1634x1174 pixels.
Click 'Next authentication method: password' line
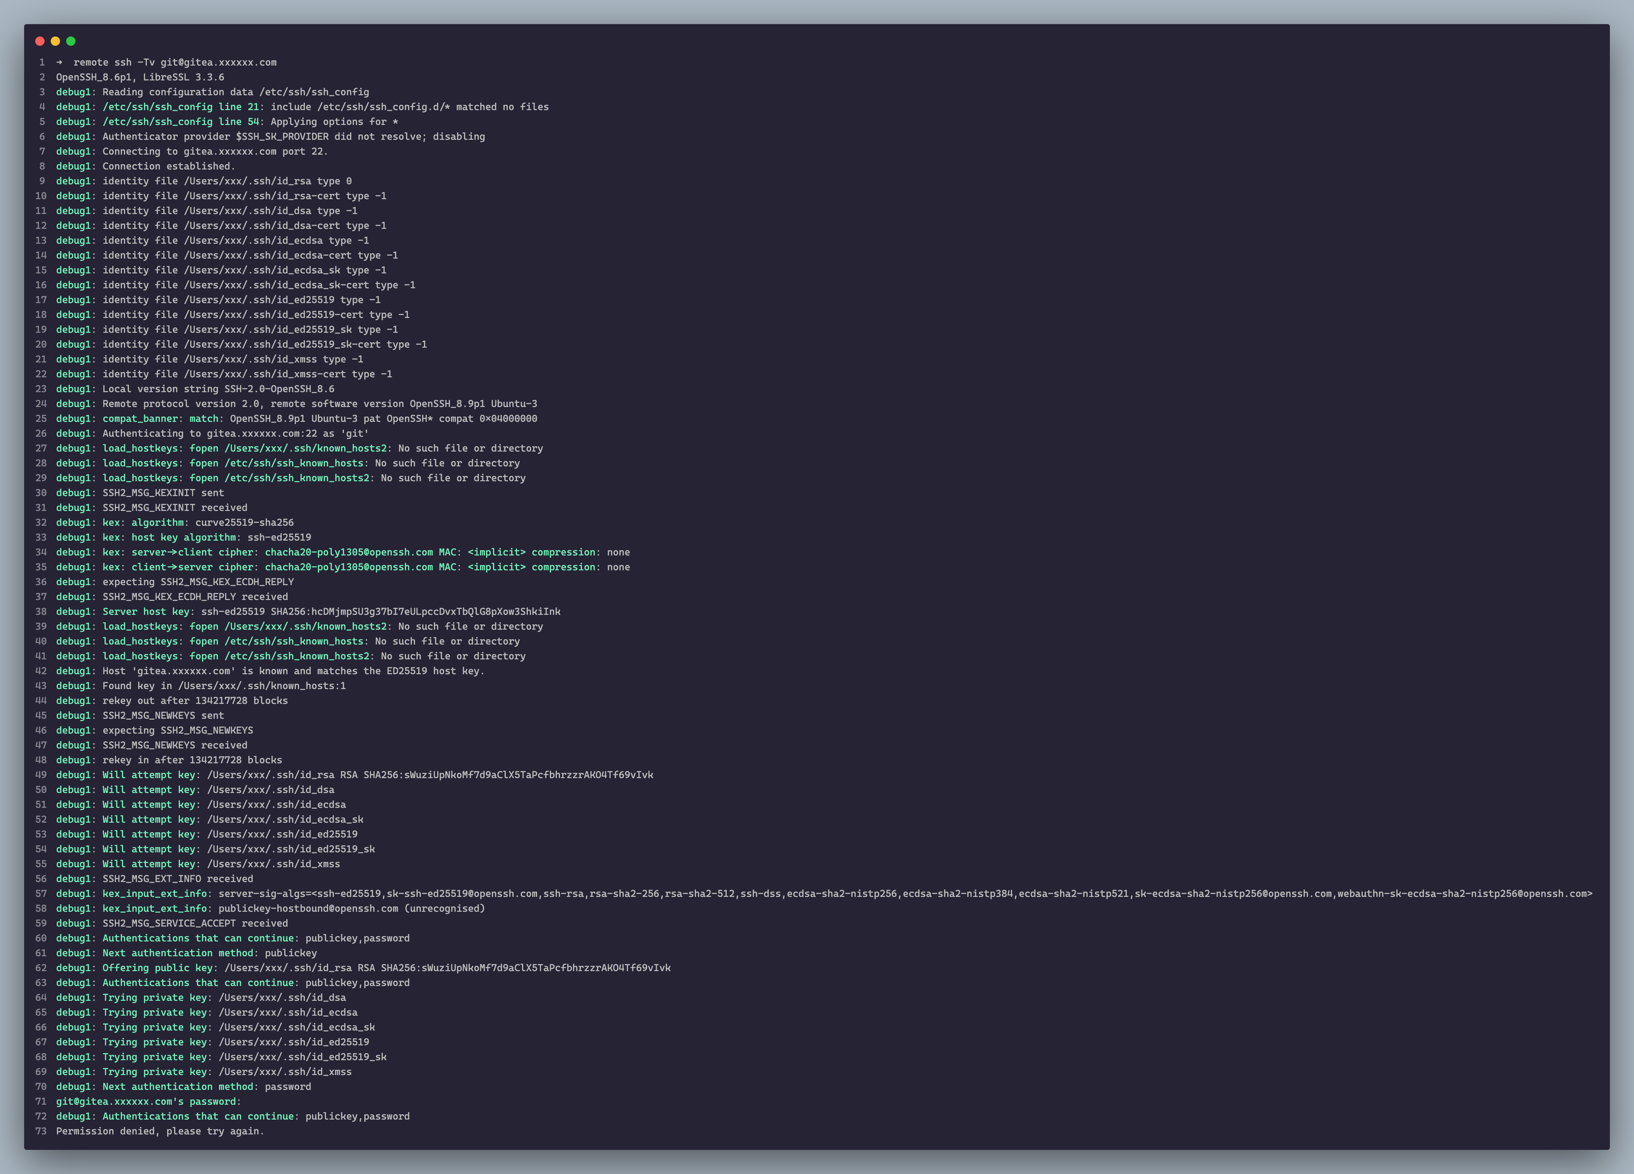tap(184, 1087)
